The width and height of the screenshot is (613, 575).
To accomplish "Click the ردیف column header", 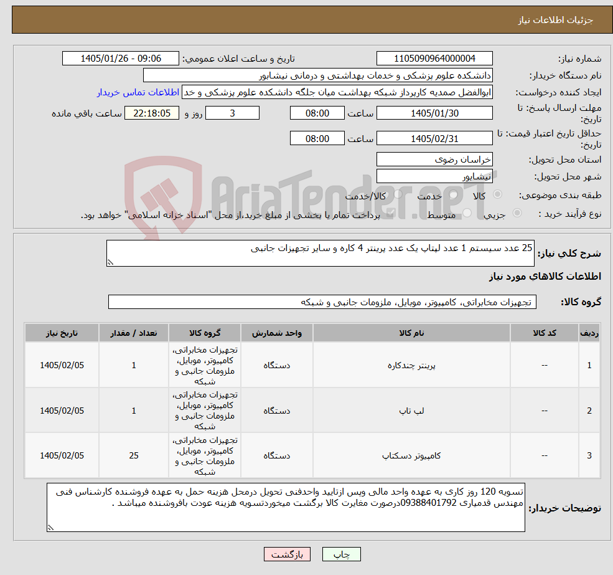I will pyautogui.click(x=589, y=333).
